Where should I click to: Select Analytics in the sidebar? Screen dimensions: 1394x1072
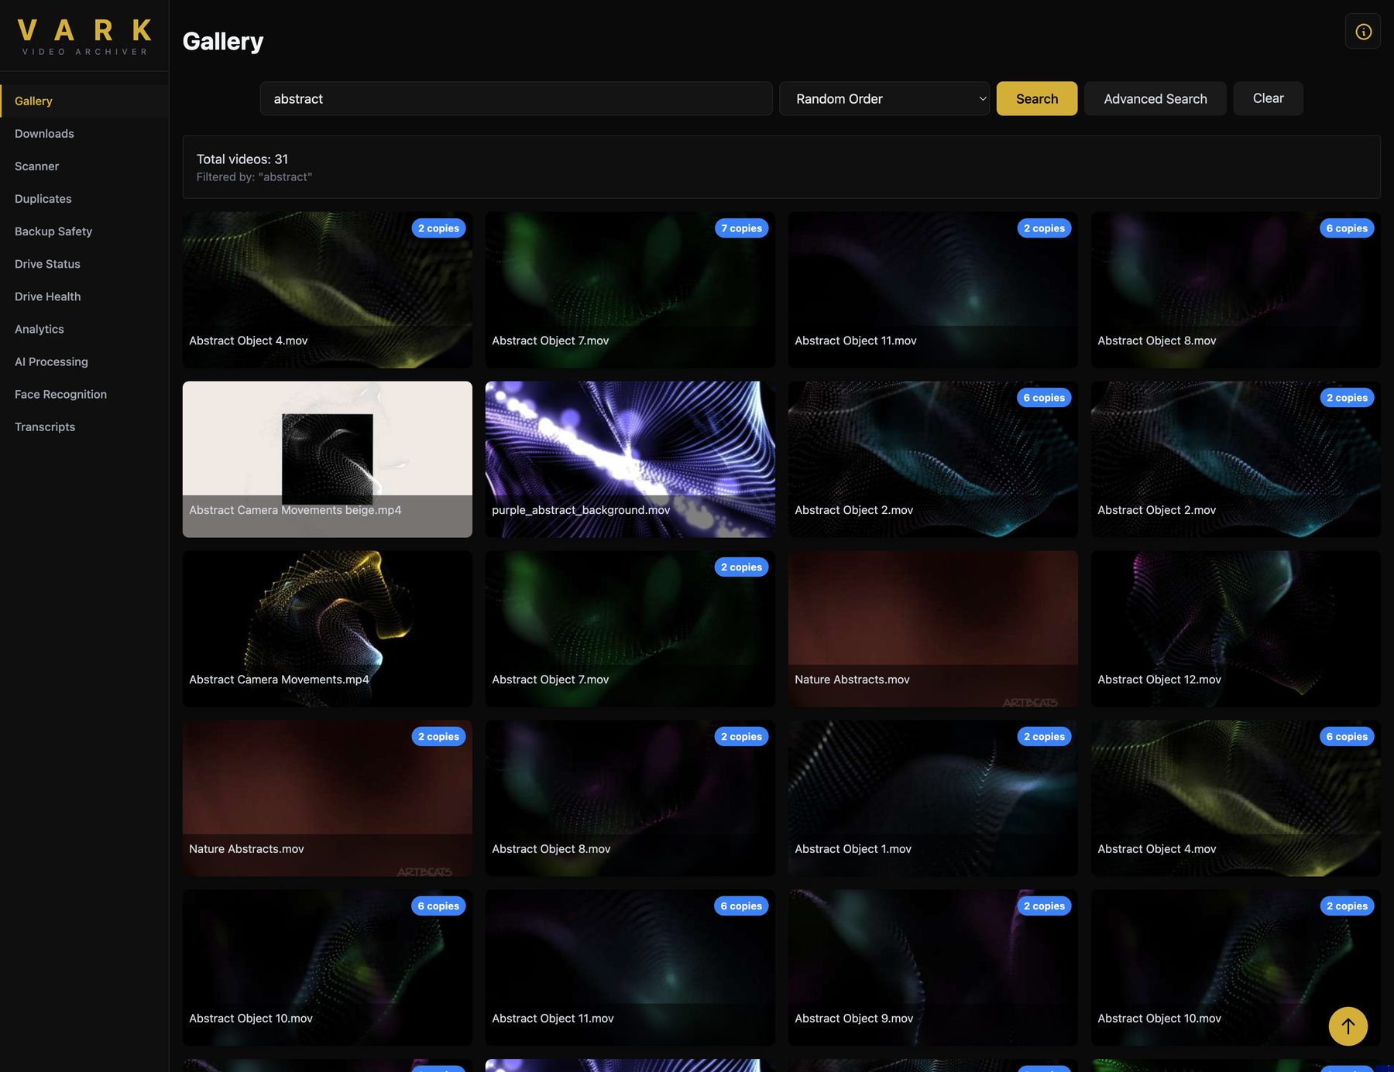tap(39, 329)
